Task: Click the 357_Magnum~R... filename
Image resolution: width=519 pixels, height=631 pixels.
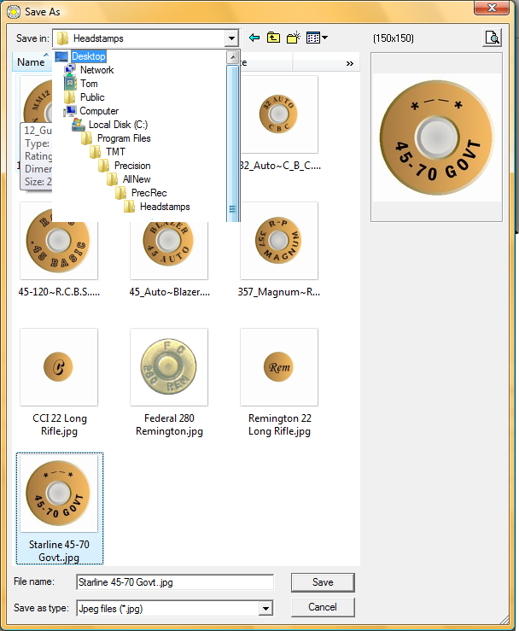Action: (279, 292)
